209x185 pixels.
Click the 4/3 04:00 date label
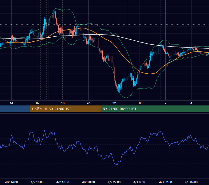tap(191, 182)
